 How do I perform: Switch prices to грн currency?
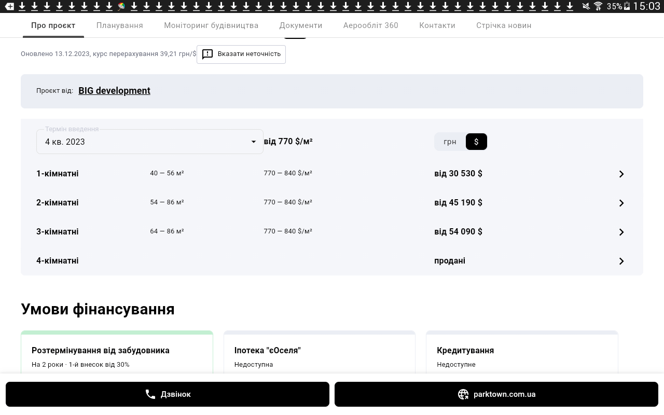coord(450,142)
